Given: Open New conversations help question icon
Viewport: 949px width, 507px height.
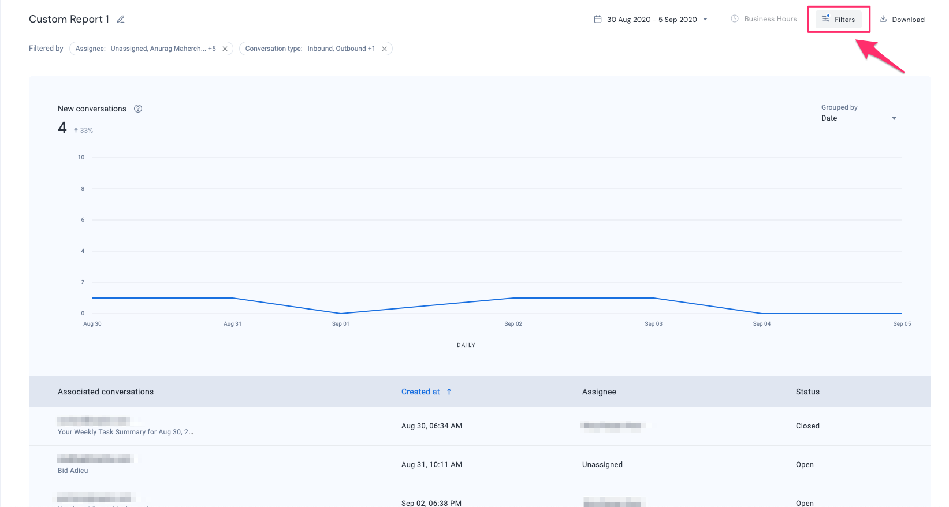Looking at the screenshot, I should [138, 109].
